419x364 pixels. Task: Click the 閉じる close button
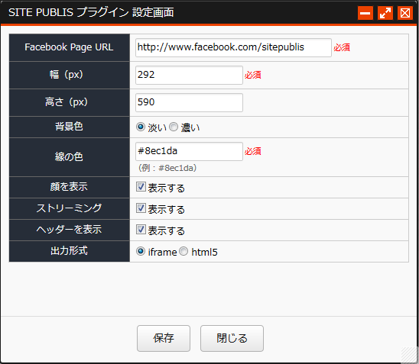click(x=232, y=338)
